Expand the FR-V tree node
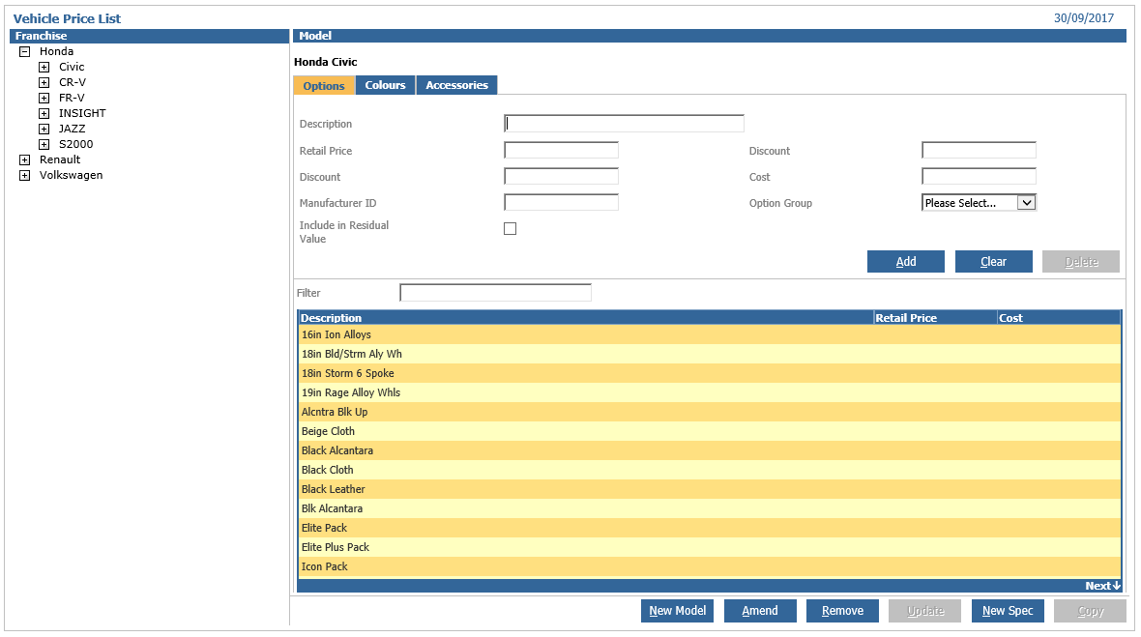This screenshot has width=1141, height=637. coord(44,99)
